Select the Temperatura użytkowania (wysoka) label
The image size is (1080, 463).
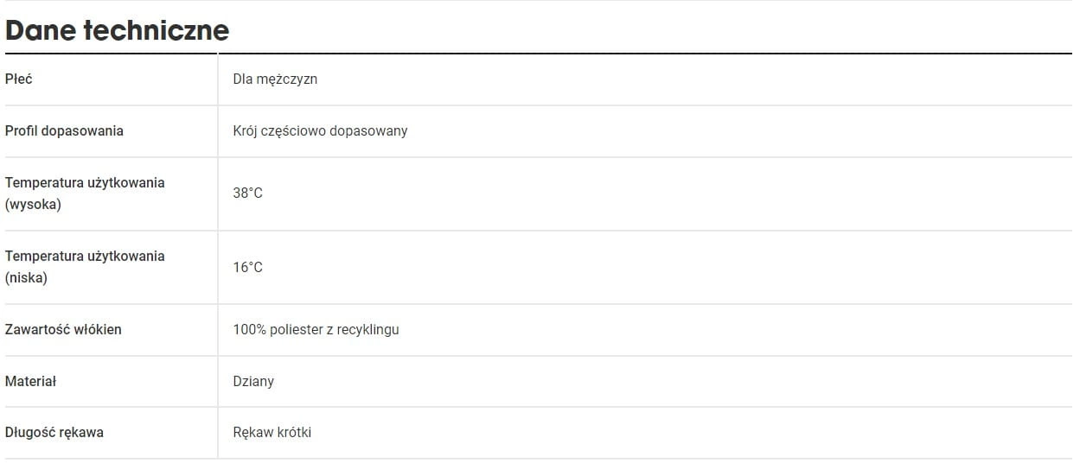point(85,193)
